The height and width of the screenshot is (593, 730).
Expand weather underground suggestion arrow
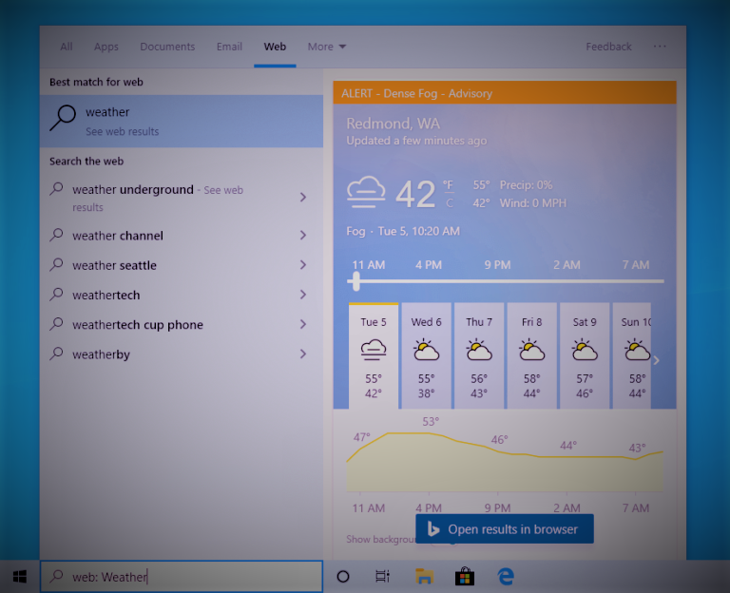[x=303, y=198]
